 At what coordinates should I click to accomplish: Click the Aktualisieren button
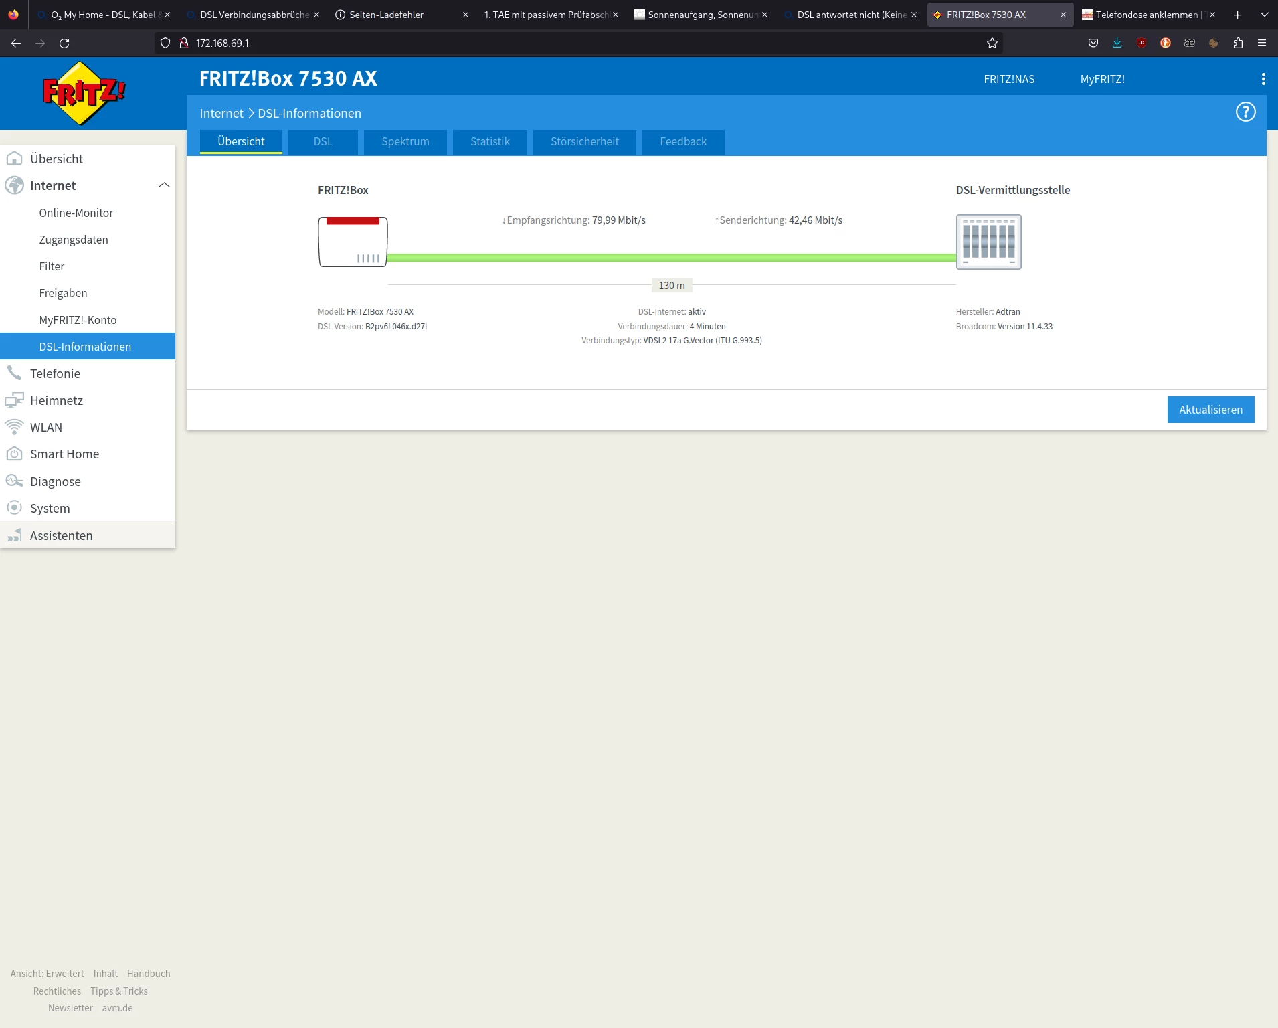click(x=1211, y=410)
